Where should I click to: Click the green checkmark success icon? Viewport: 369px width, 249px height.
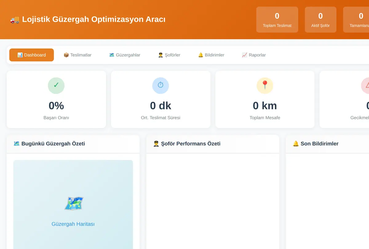[x=56, y=85]
